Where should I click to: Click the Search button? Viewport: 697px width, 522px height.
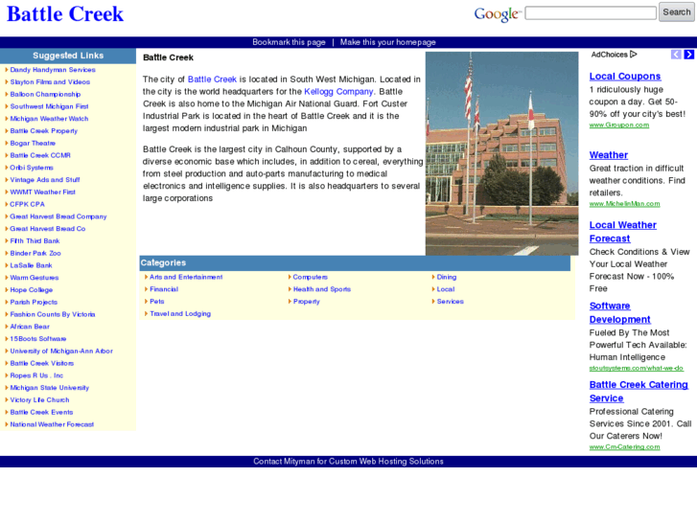pos(677,12)
